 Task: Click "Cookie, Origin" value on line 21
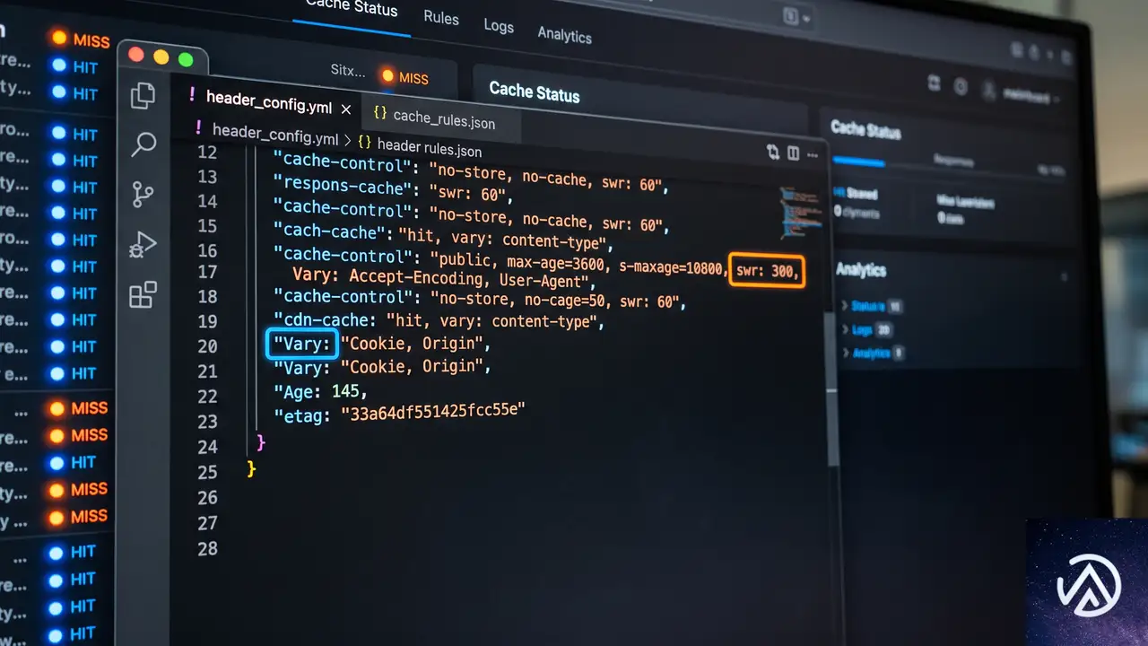point(414,366)
